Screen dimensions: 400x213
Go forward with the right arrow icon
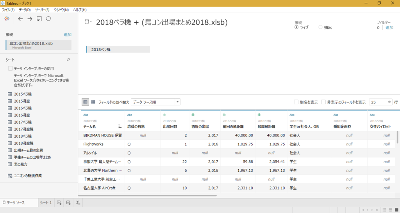point(30,19)
